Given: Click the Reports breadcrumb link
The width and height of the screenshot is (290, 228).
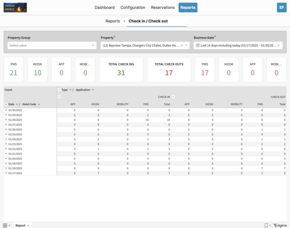Looking at the screenshot, I should pyautogui.click(x=113, y=21).
